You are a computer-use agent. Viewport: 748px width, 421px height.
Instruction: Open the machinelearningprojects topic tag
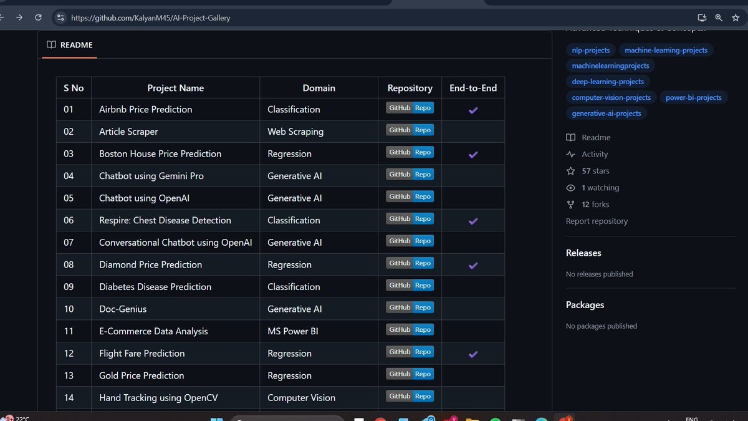pyautogui.click(x=610, y=65)
